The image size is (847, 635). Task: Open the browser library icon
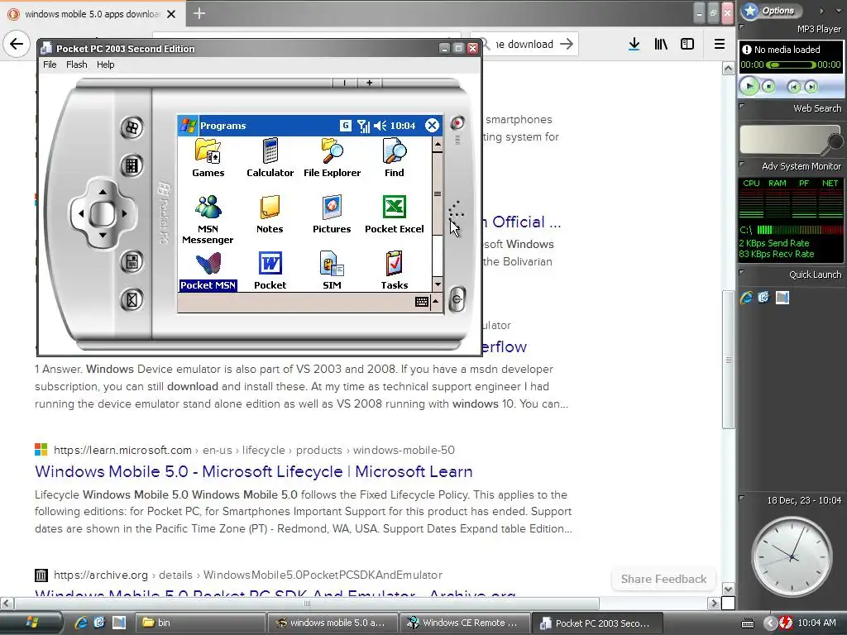[x=661, y=45]
